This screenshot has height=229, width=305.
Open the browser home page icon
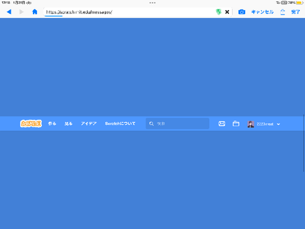point(35,11)
